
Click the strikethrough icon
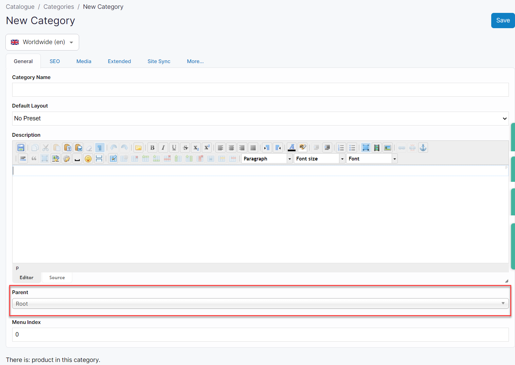pos(185,148)
